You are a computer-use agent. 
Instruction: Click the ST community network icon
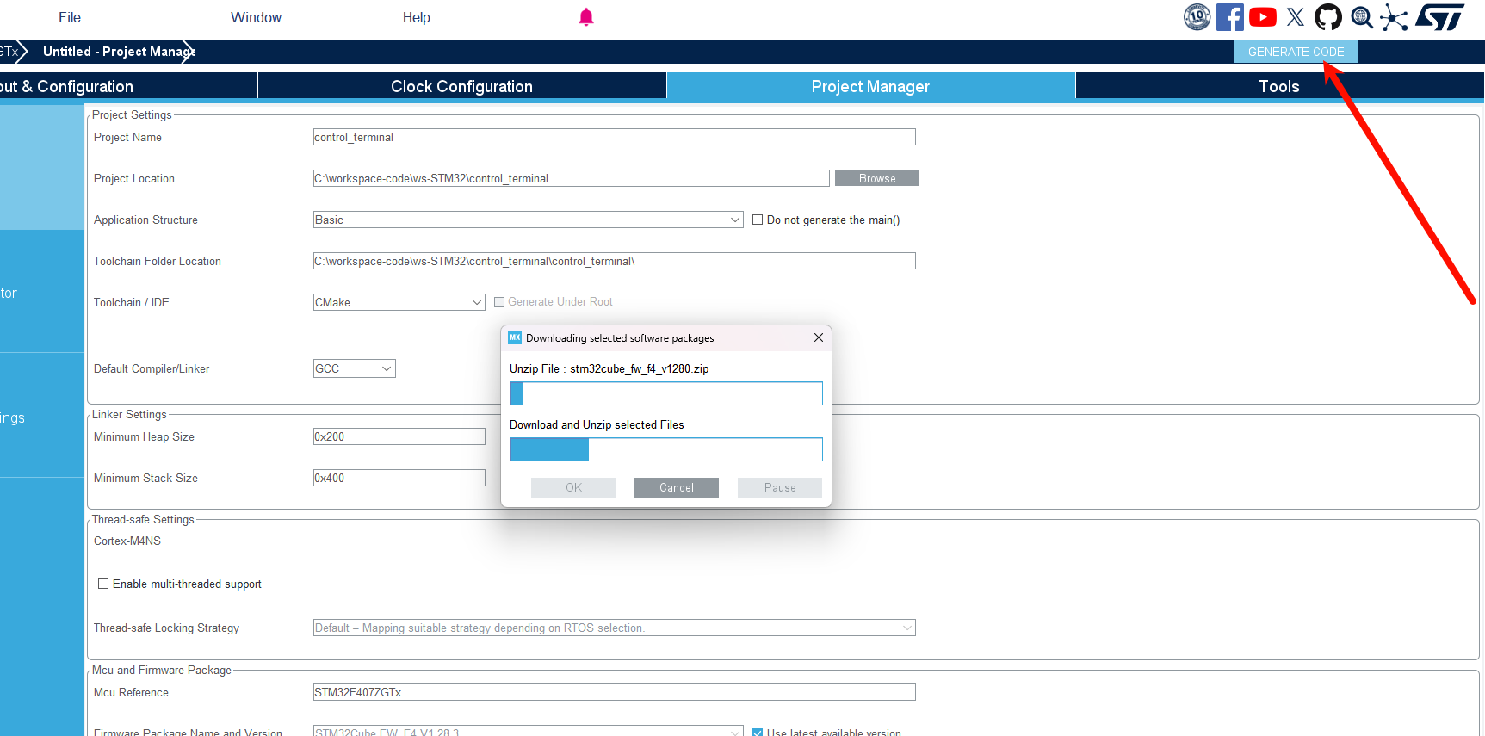[1394, 17]
